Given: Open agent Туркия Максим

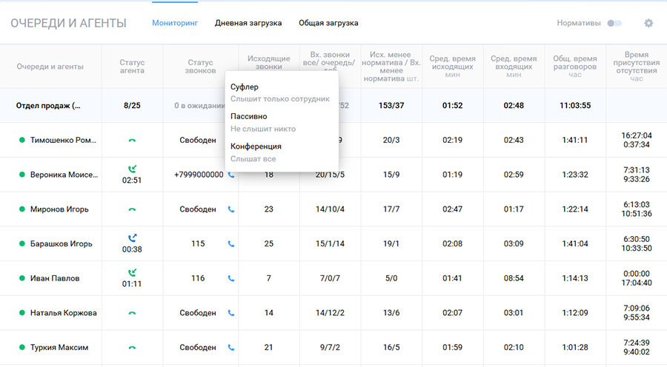Looking at the screenshot, I should 59,348.
